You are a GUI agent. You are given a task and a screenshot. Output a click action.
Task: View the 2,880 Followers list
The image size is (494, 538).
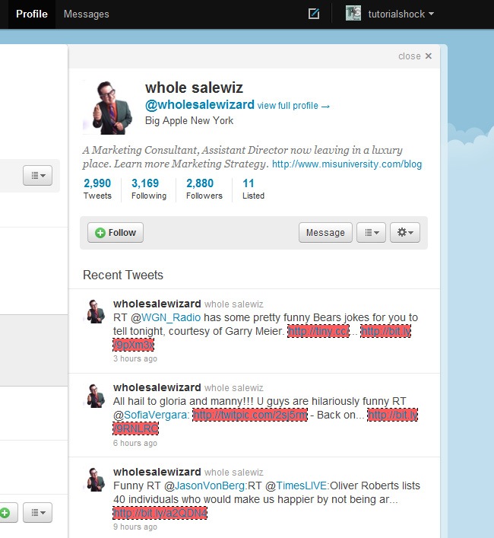204,189
